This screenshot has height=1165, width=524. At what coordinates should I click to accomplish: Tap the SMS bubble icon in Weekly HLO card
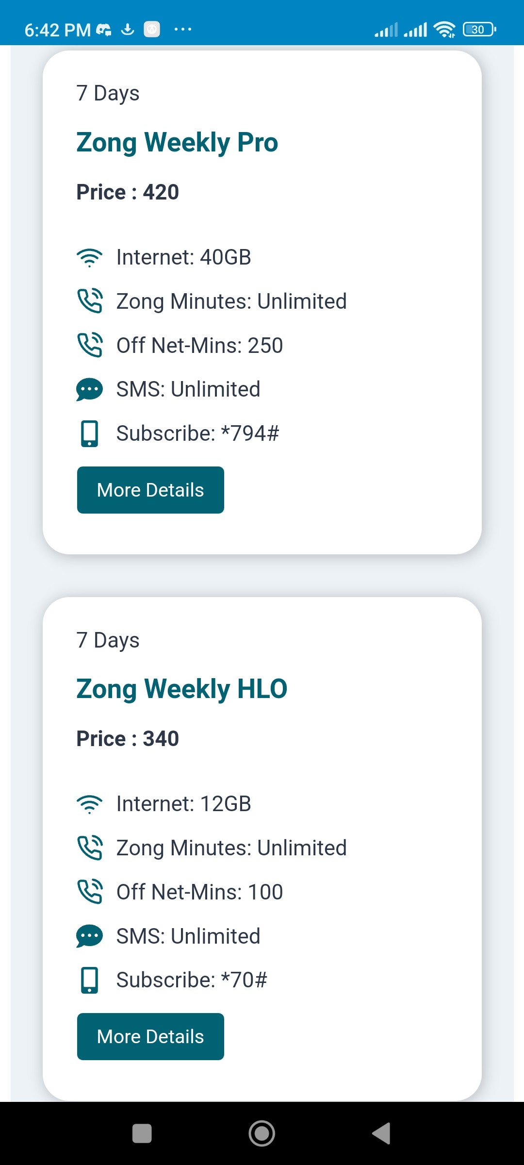click(89, 936)
